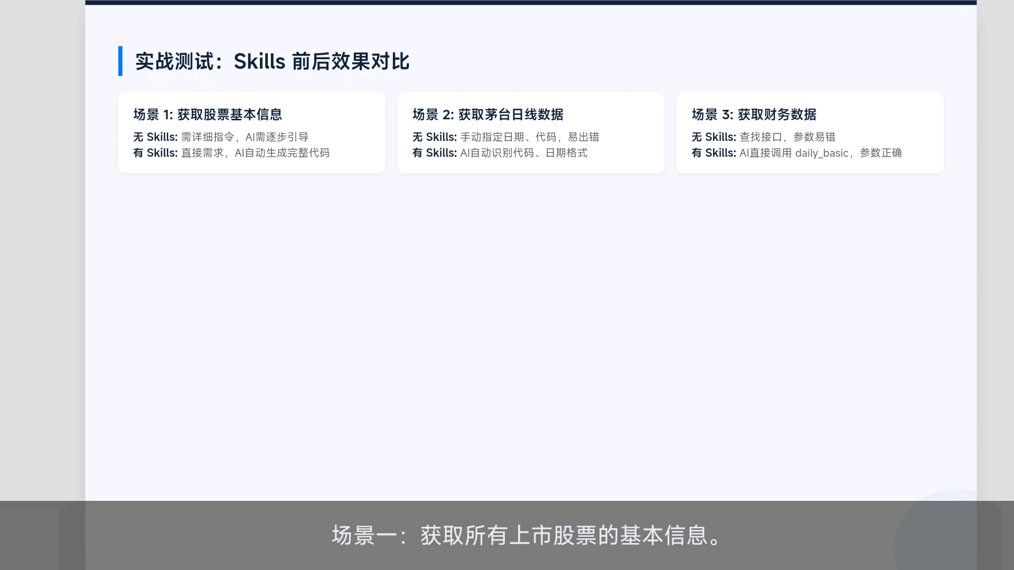Click the blue accent bar beside the heading
This screenshot has height=570, width=1014.
[120, 61]
